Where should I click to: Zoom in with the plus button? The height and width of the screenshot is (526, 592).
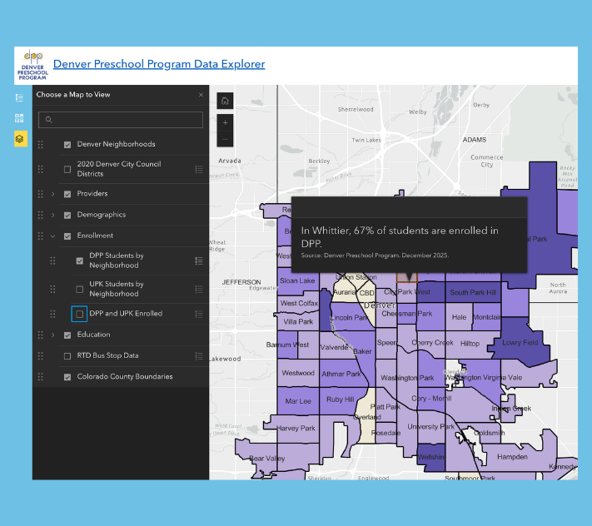point(225,122)
